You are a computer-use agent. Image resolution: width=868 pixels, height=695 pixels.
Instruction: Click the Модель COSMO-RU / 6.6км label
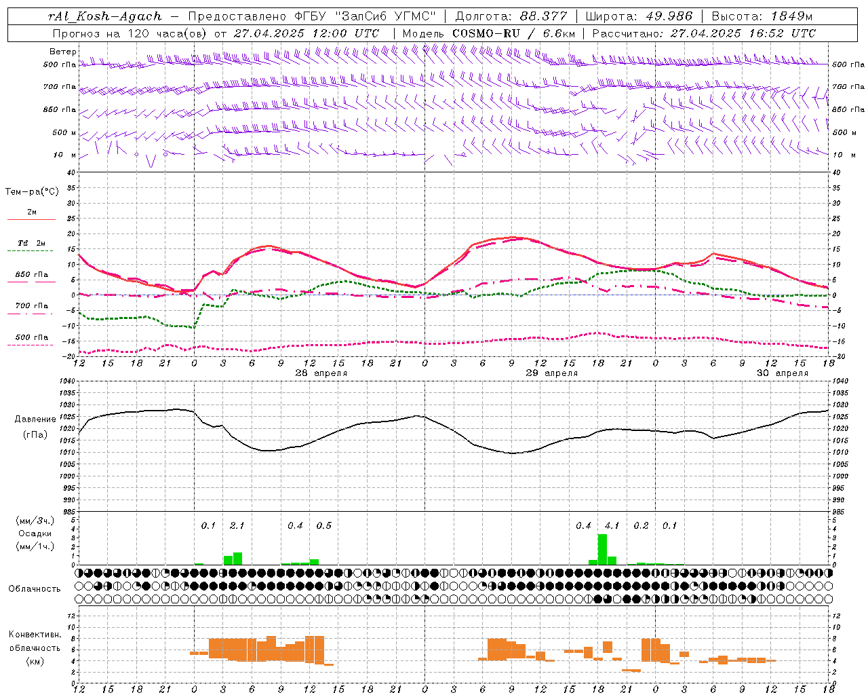(489, 33)
